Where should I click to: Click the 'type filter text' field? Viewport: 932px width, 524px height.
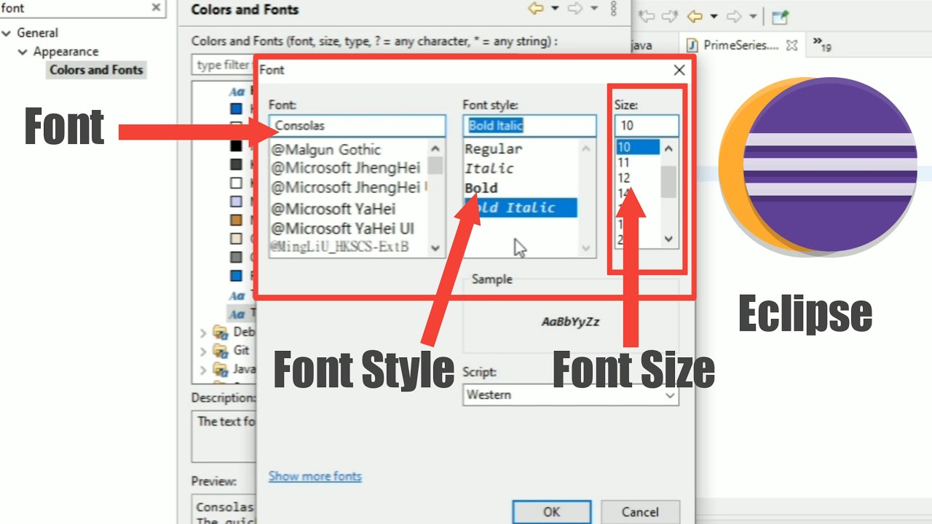[224, 65]
